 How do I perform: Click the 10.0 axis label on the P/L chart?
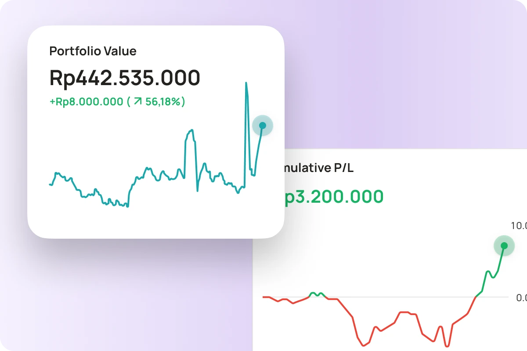click(x=519, y=226)
